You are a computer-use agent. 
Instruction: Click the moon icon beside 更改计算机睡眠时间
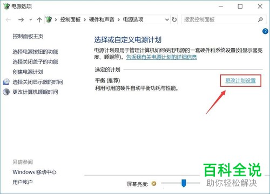(x=6, y=92)
